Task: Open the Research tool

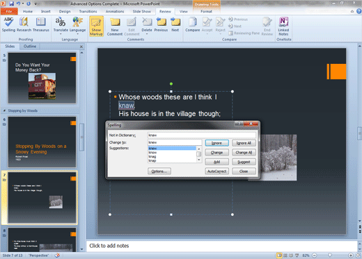Action: click(x=24, y=24)
